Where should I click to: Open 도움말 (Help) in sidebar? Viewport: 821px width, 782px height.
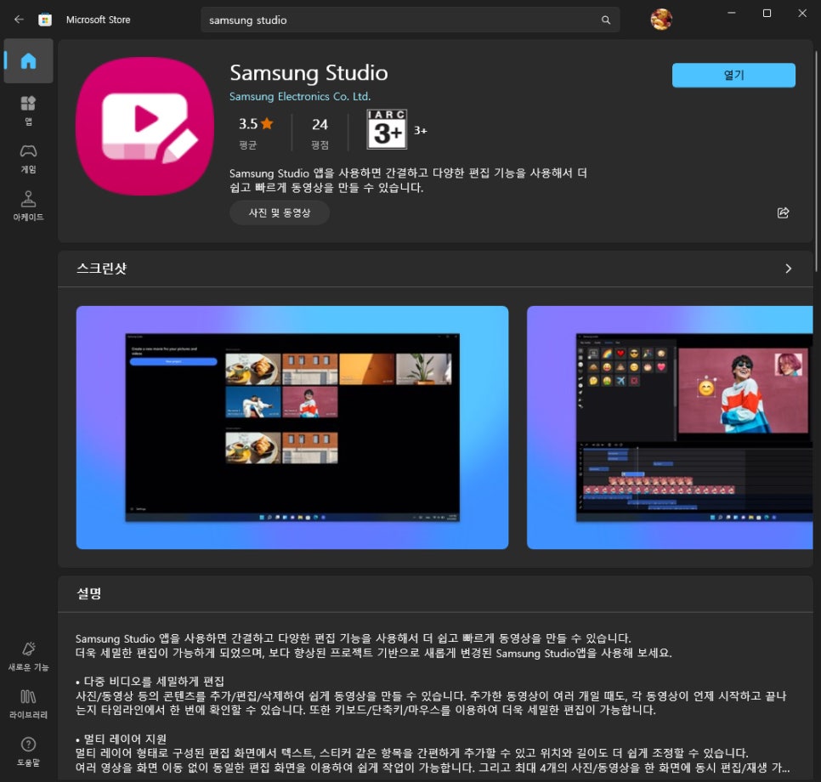(28, 751)
